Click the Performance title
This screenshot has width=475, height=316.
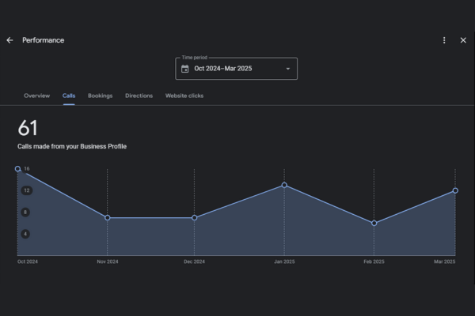click(x=43, y=40)
